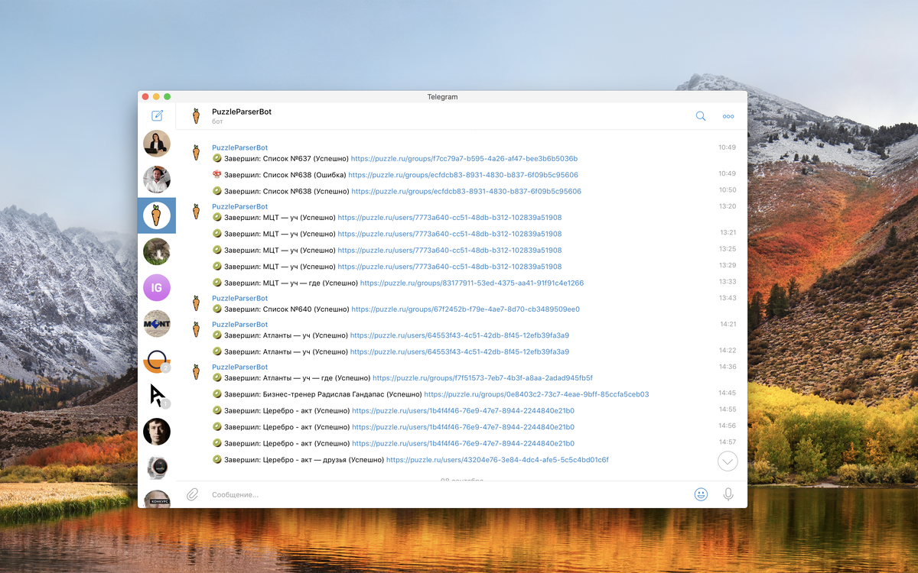Open the chat with the cat avatar
This screenshot has height=573, width=918.
tap(157, 251)
